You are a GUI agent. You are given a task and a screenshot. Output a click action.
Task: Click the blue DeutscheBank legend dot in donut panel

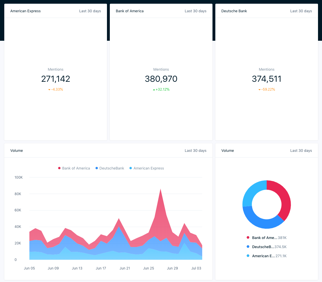coord(248,246)
